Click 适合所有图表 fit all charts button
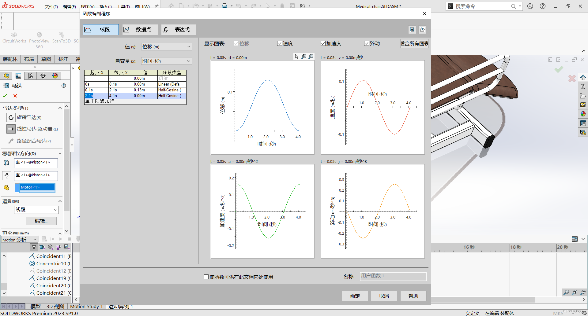The height and width of the screenshot is (316, 588). (x=414, y=43)
